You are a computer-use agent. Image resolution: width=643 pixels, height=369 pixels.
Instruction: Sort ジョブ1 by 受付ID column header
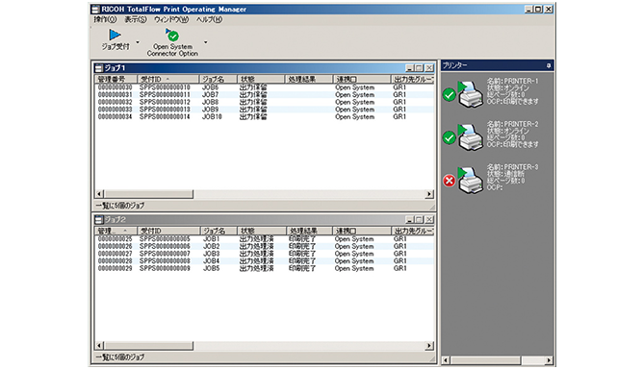[x=167, y=79]
